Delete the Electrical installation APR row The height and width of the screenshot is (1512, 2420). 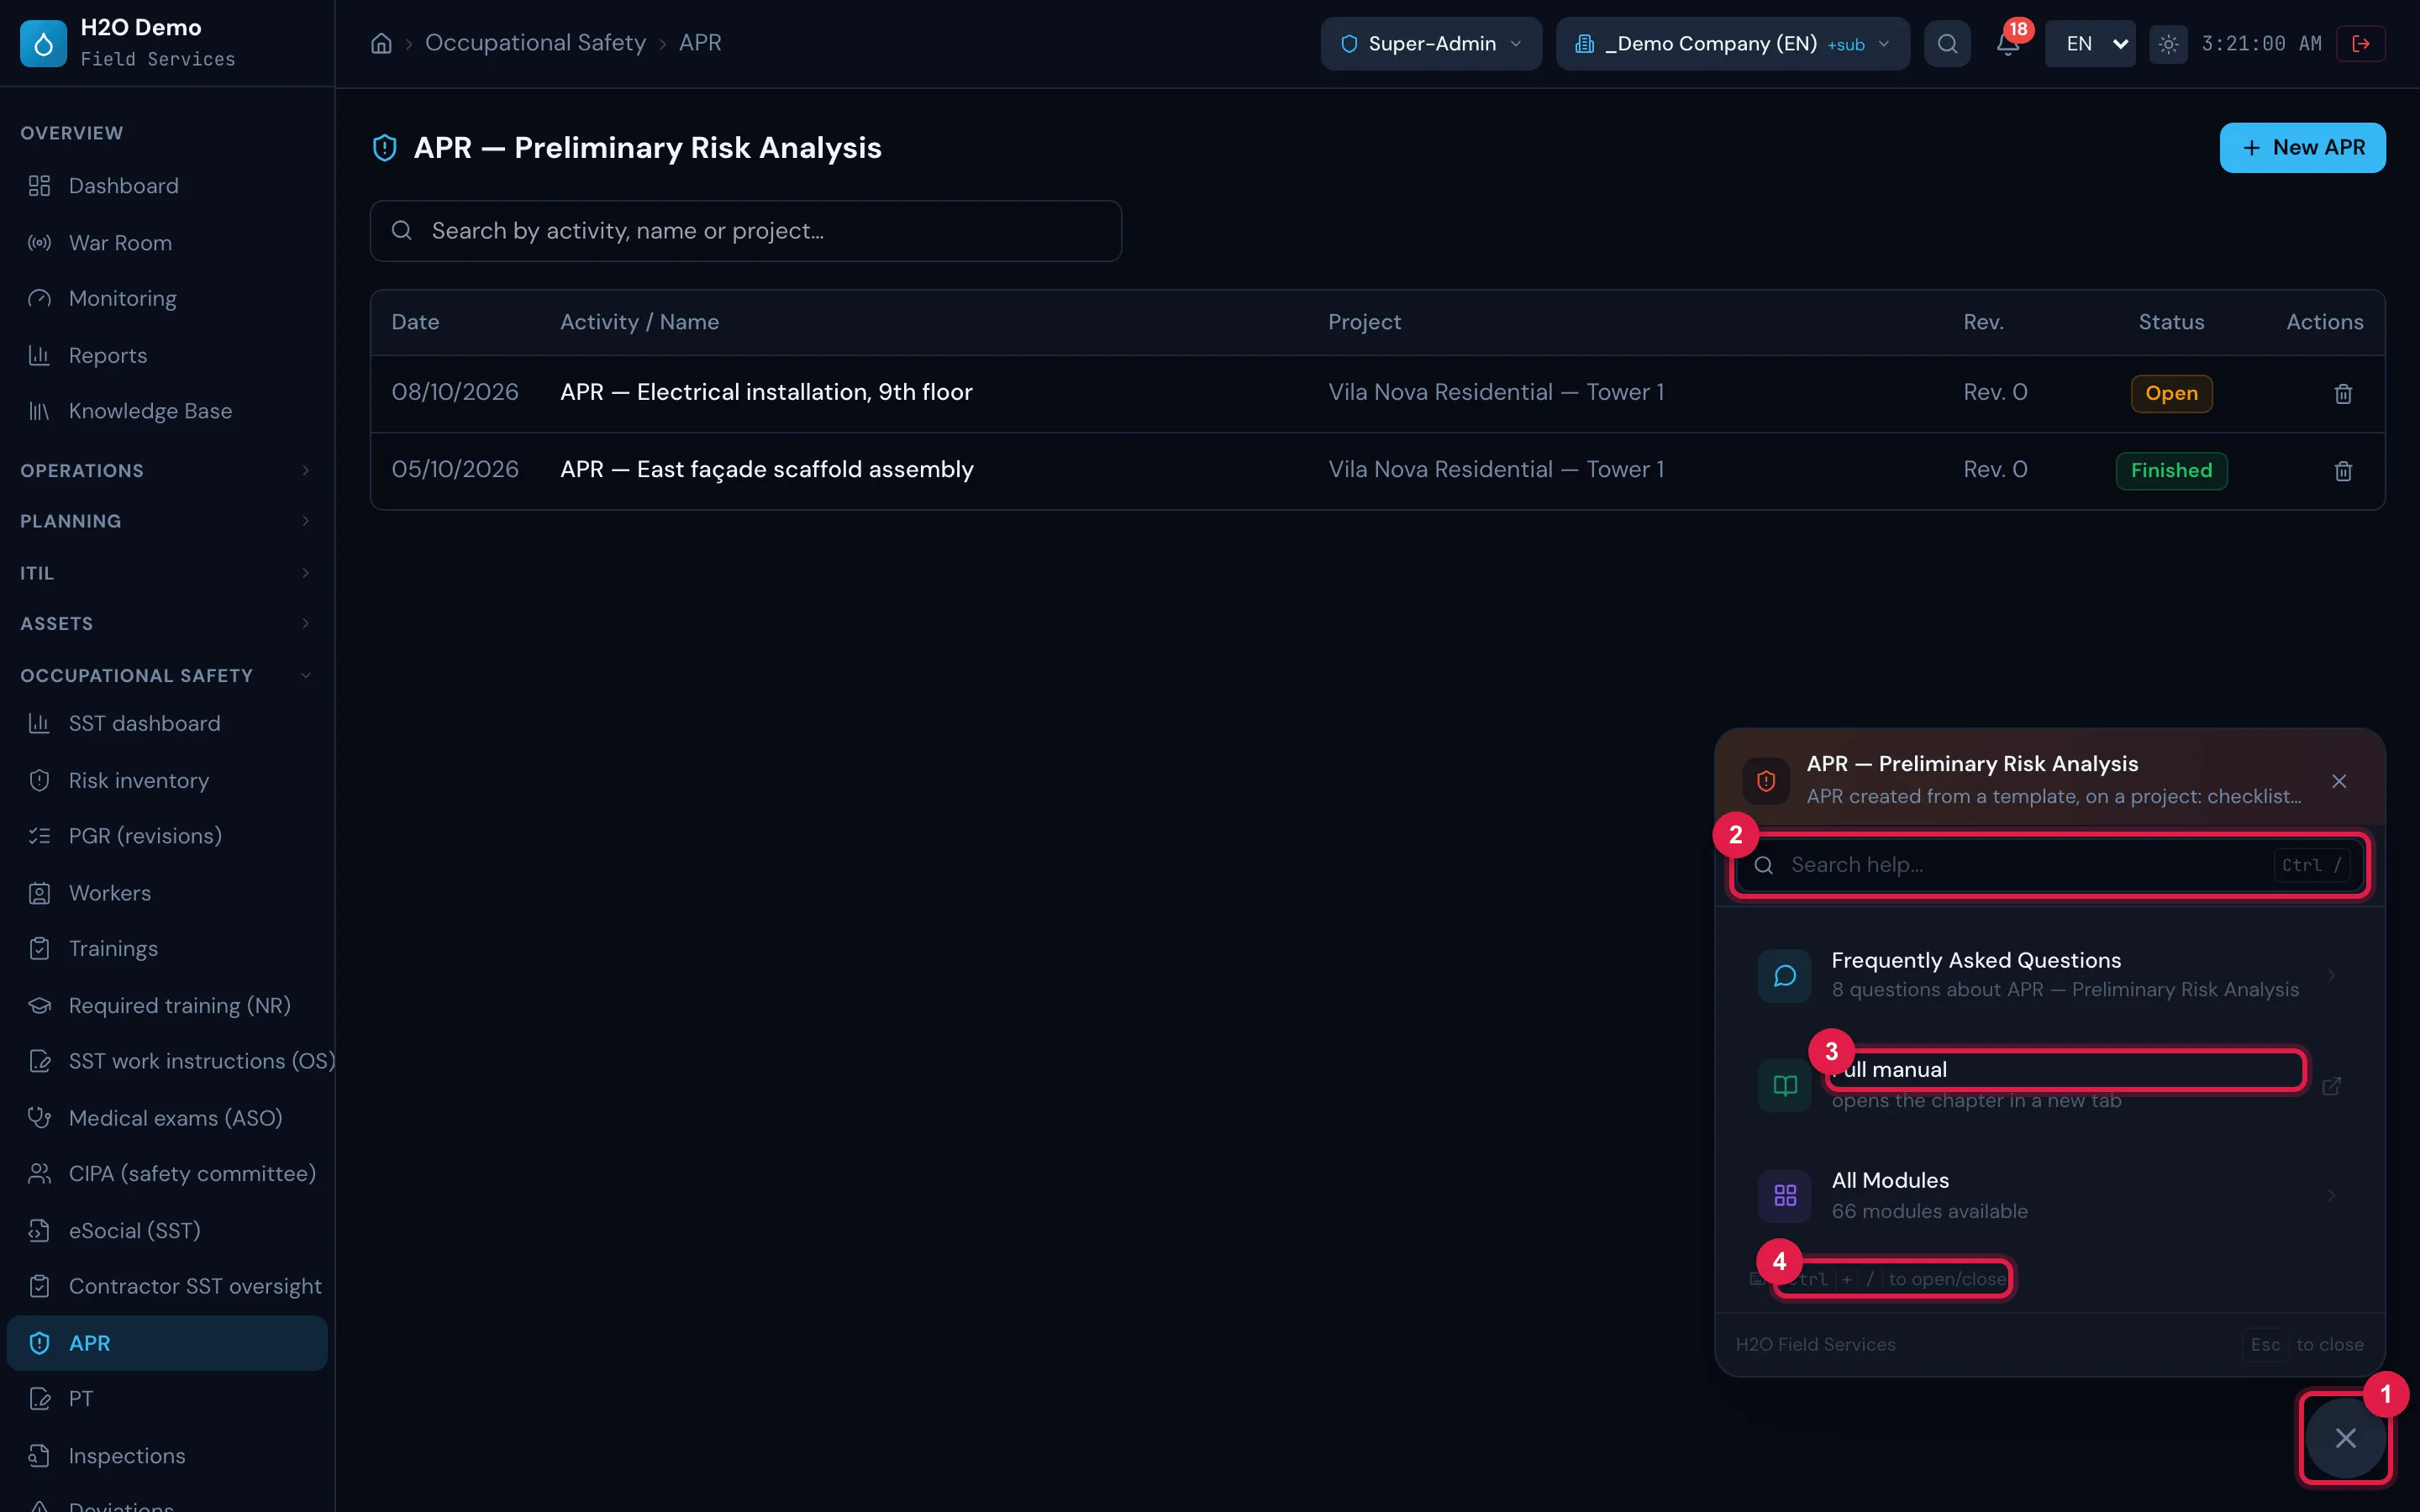coord(2343,394)
